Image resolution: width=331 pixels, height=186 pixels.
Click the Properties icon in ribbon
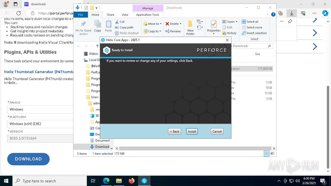coord(214,25)
